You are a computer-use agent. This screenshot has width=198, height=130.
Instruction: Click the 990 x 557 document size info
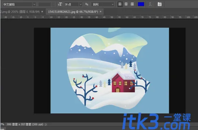[x=25, y=125]
